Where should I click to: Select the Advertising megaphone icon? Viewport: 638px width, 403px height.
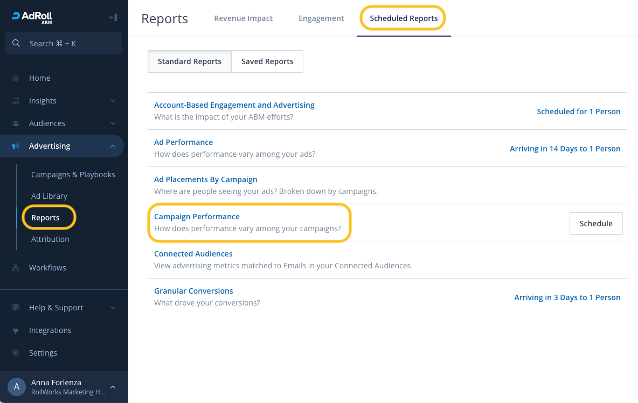pyautogui.click(x=15, y=145)
